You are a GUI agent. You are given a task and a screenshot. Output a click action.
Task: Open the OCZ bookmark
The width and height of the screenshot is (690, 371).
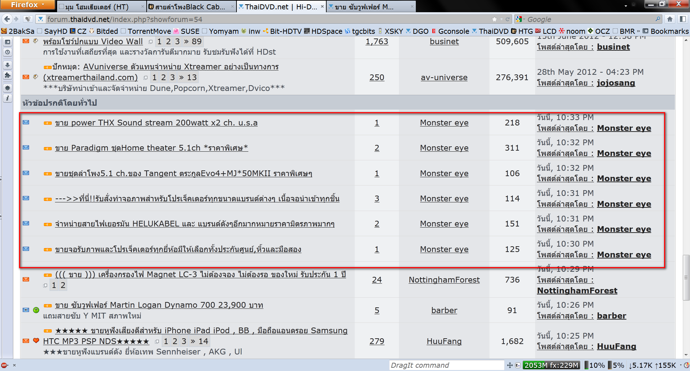599,31
